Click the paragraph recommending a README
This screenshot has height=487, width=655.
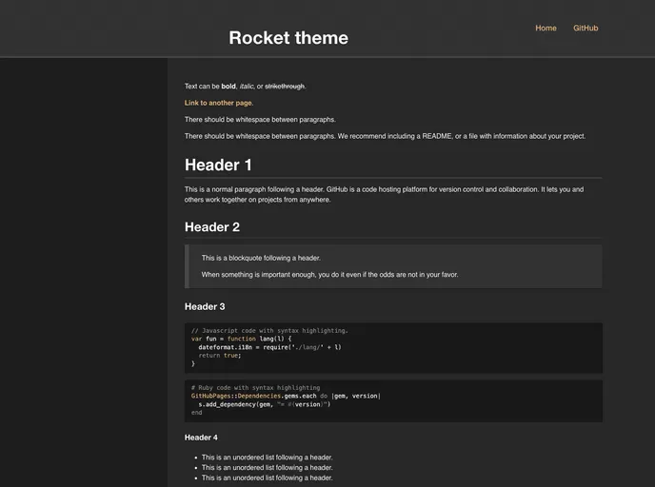[x=385, y=136]
